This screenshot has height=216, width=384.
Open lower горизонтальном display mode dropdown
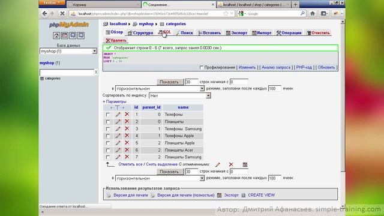[160, 178]
